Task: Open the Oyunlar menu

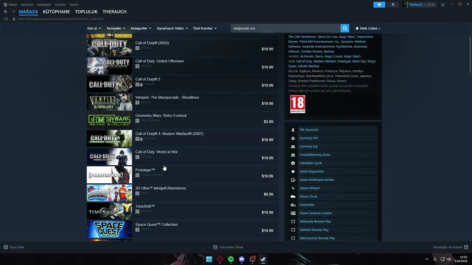Action: pos(60,4)
